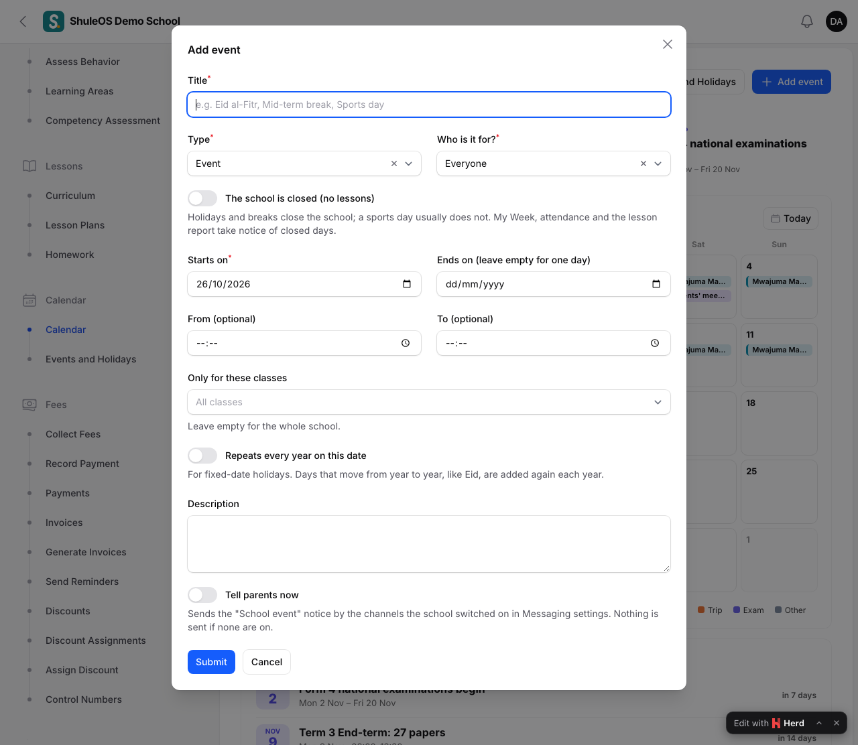Open Competency Assessment in the sidebar

103,121
